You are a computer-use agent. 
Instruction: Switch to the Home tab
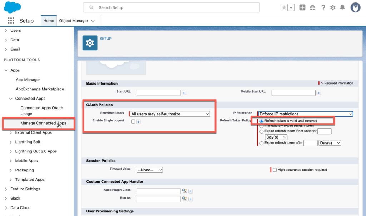pyautogui.click(x=49, y=21)
